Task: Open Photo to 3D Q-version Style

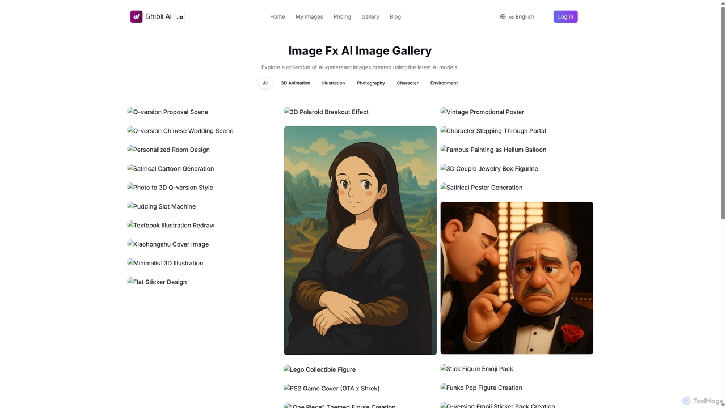Action: tap(170, 188)
